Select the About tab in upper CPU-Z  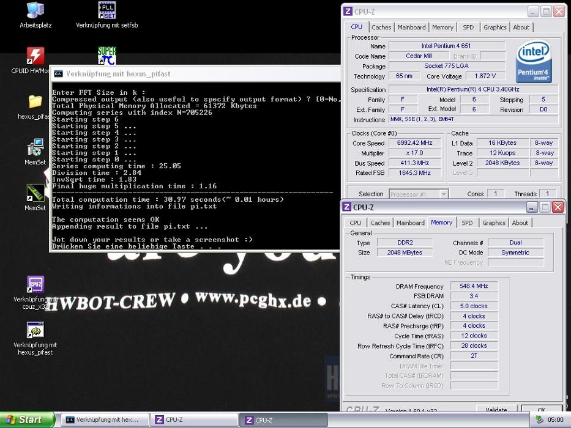521,28
